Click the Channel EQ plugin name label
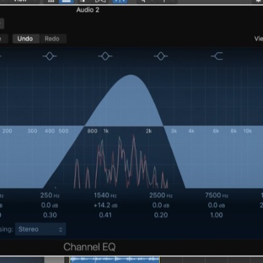This screenshot has height=263, width=263. 89,247
